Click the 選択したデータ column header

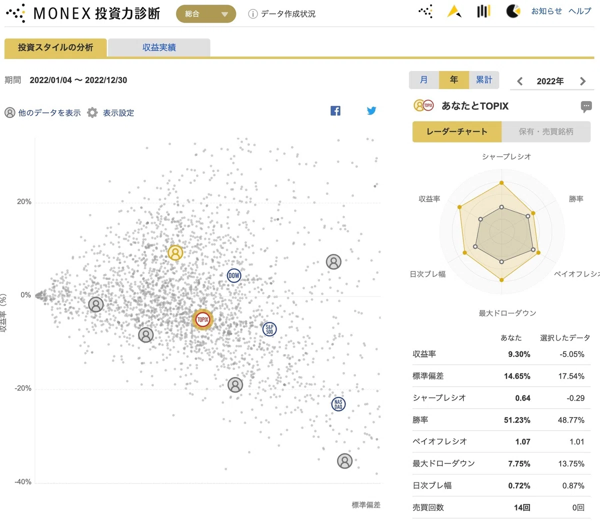click(x=565, y=338)
